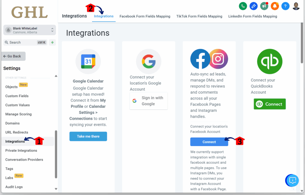Click the ctrl K shortcut badge
Viewport: 305px width, 195px height.
tap(42, 42)
